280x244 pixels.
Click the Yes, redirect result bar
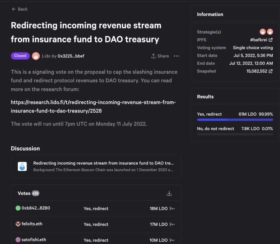(x=235, y=120)
